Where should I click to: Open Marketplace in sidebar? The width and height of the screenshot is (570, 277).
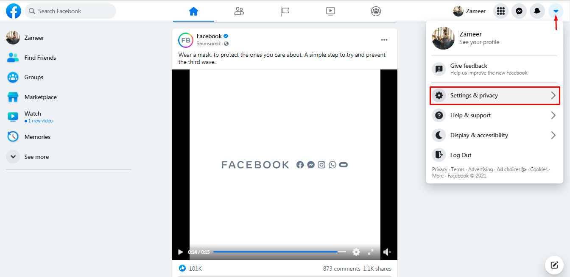[x=68, y=97]
